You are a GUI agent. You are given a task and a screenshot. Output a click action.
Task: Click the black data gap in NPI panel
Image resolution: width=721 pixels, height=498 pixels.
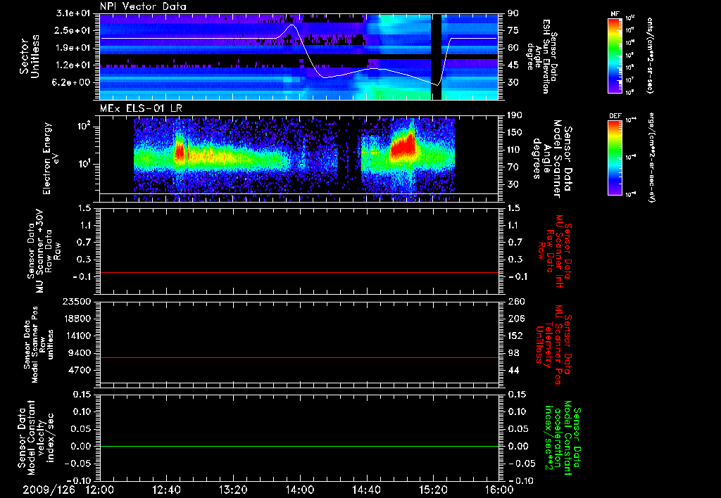pyautogui.click(x=436, y=56)
